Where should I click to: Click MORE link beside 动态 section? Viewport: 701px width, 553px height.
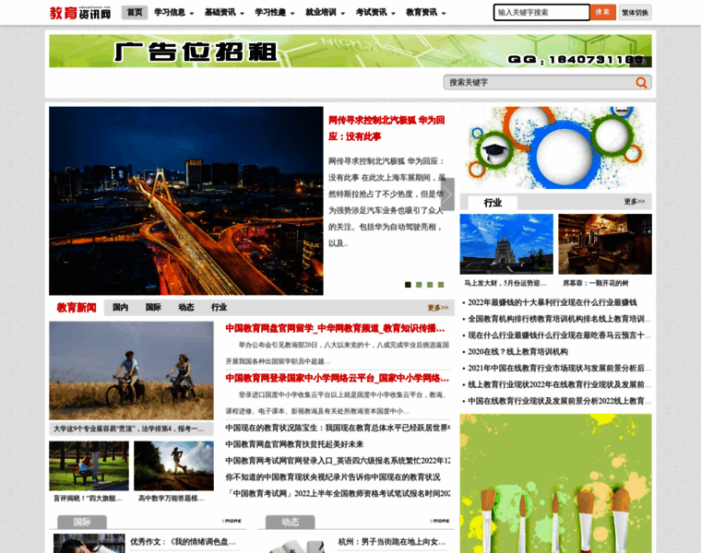point(440,521)
